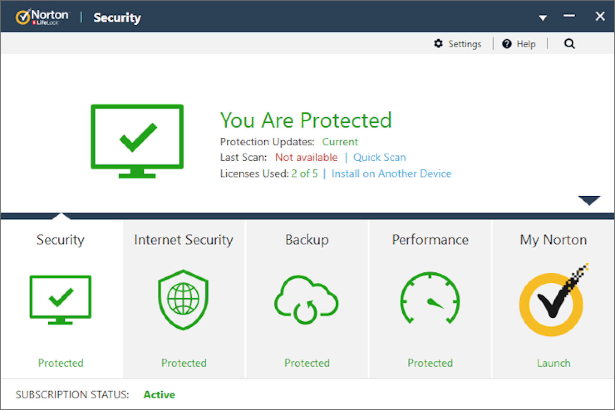
Task: Open the title bar dropdown arrow
Action: coord(543,18)
